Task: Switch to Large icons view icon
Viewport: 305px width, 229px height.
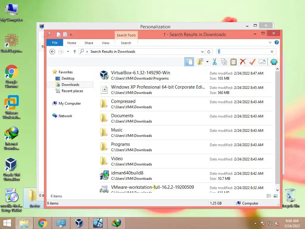Action: [x=276, y=196]
